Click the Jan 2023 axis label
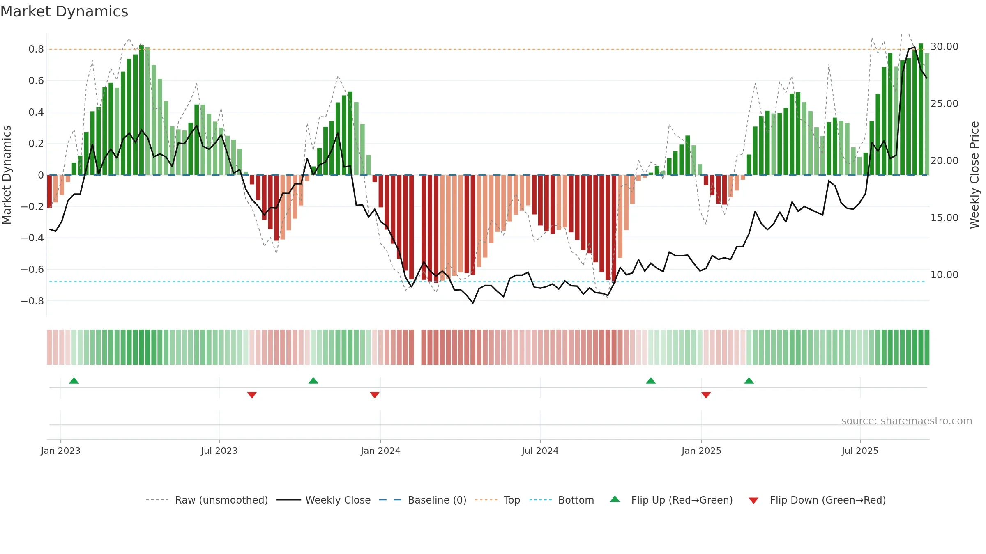This screenshot has width=986, height=554. [x=61, y=451]
